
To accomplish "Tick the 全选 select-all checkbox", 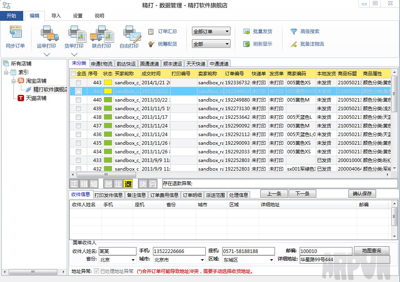I will click(73, 74).
